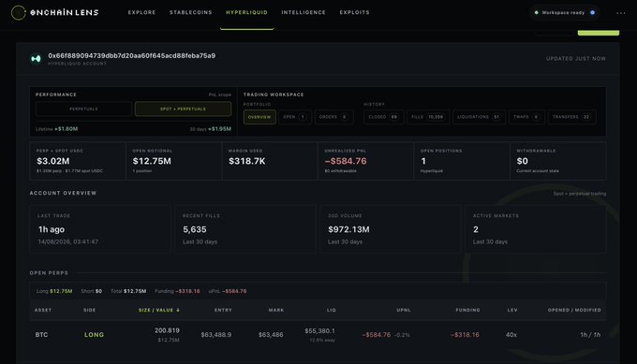Select Spot + Perpetuals PnL scope

(x=183, y=109)
